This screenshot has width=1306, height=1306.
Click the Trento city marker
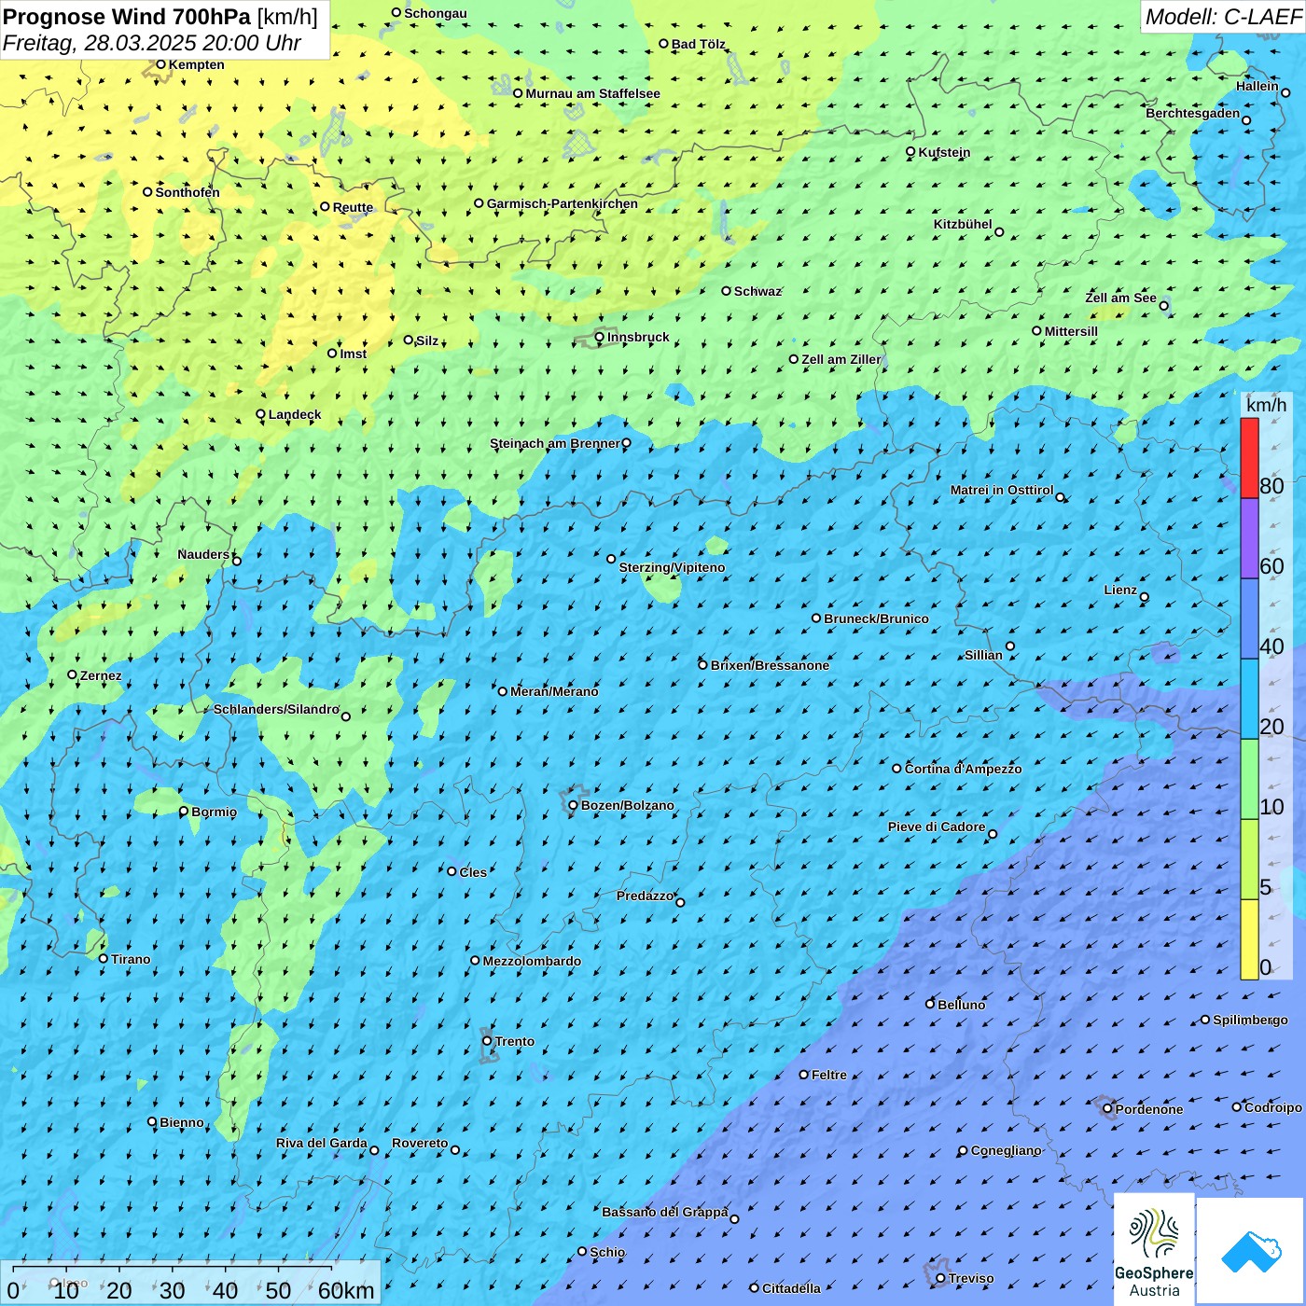click(x=487, y=1041)
